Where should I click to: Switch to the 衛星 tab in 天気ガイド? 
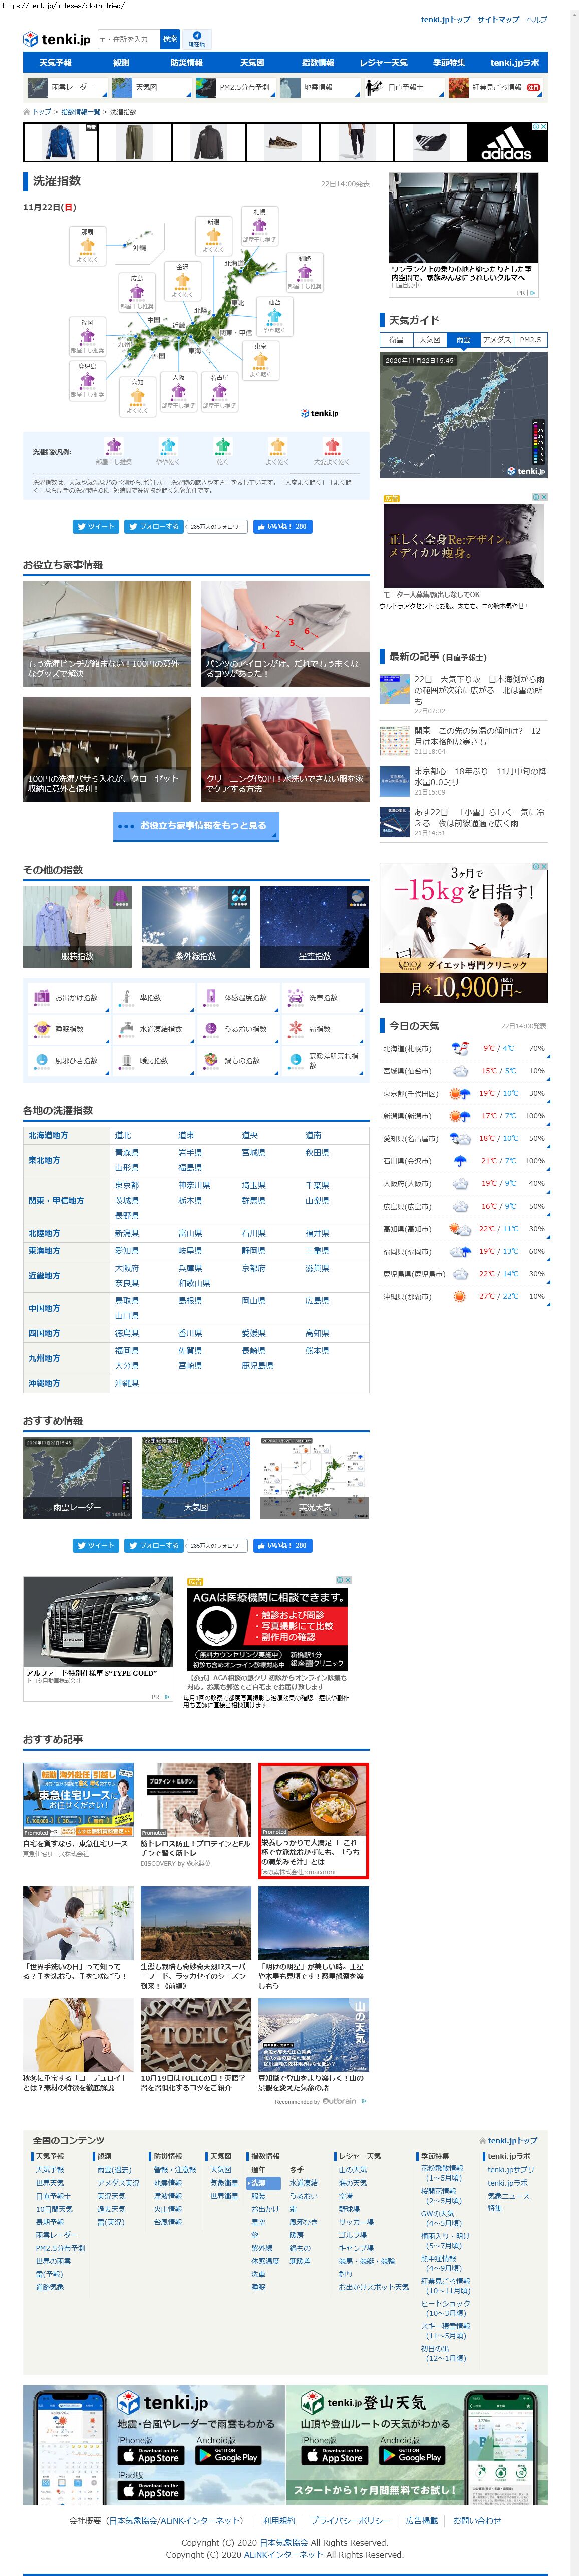click(397, 340)
